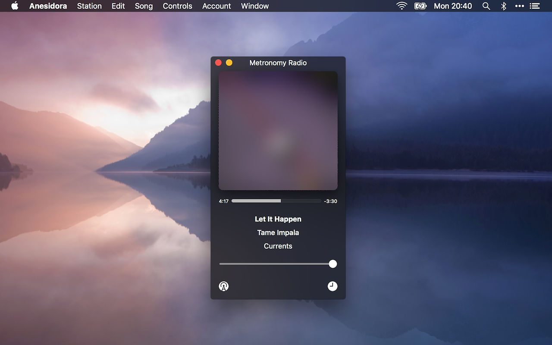552x345 pixels.
Task: Click the remaining time -3:30
Action: pyautogui.click(x=330, y=201)
